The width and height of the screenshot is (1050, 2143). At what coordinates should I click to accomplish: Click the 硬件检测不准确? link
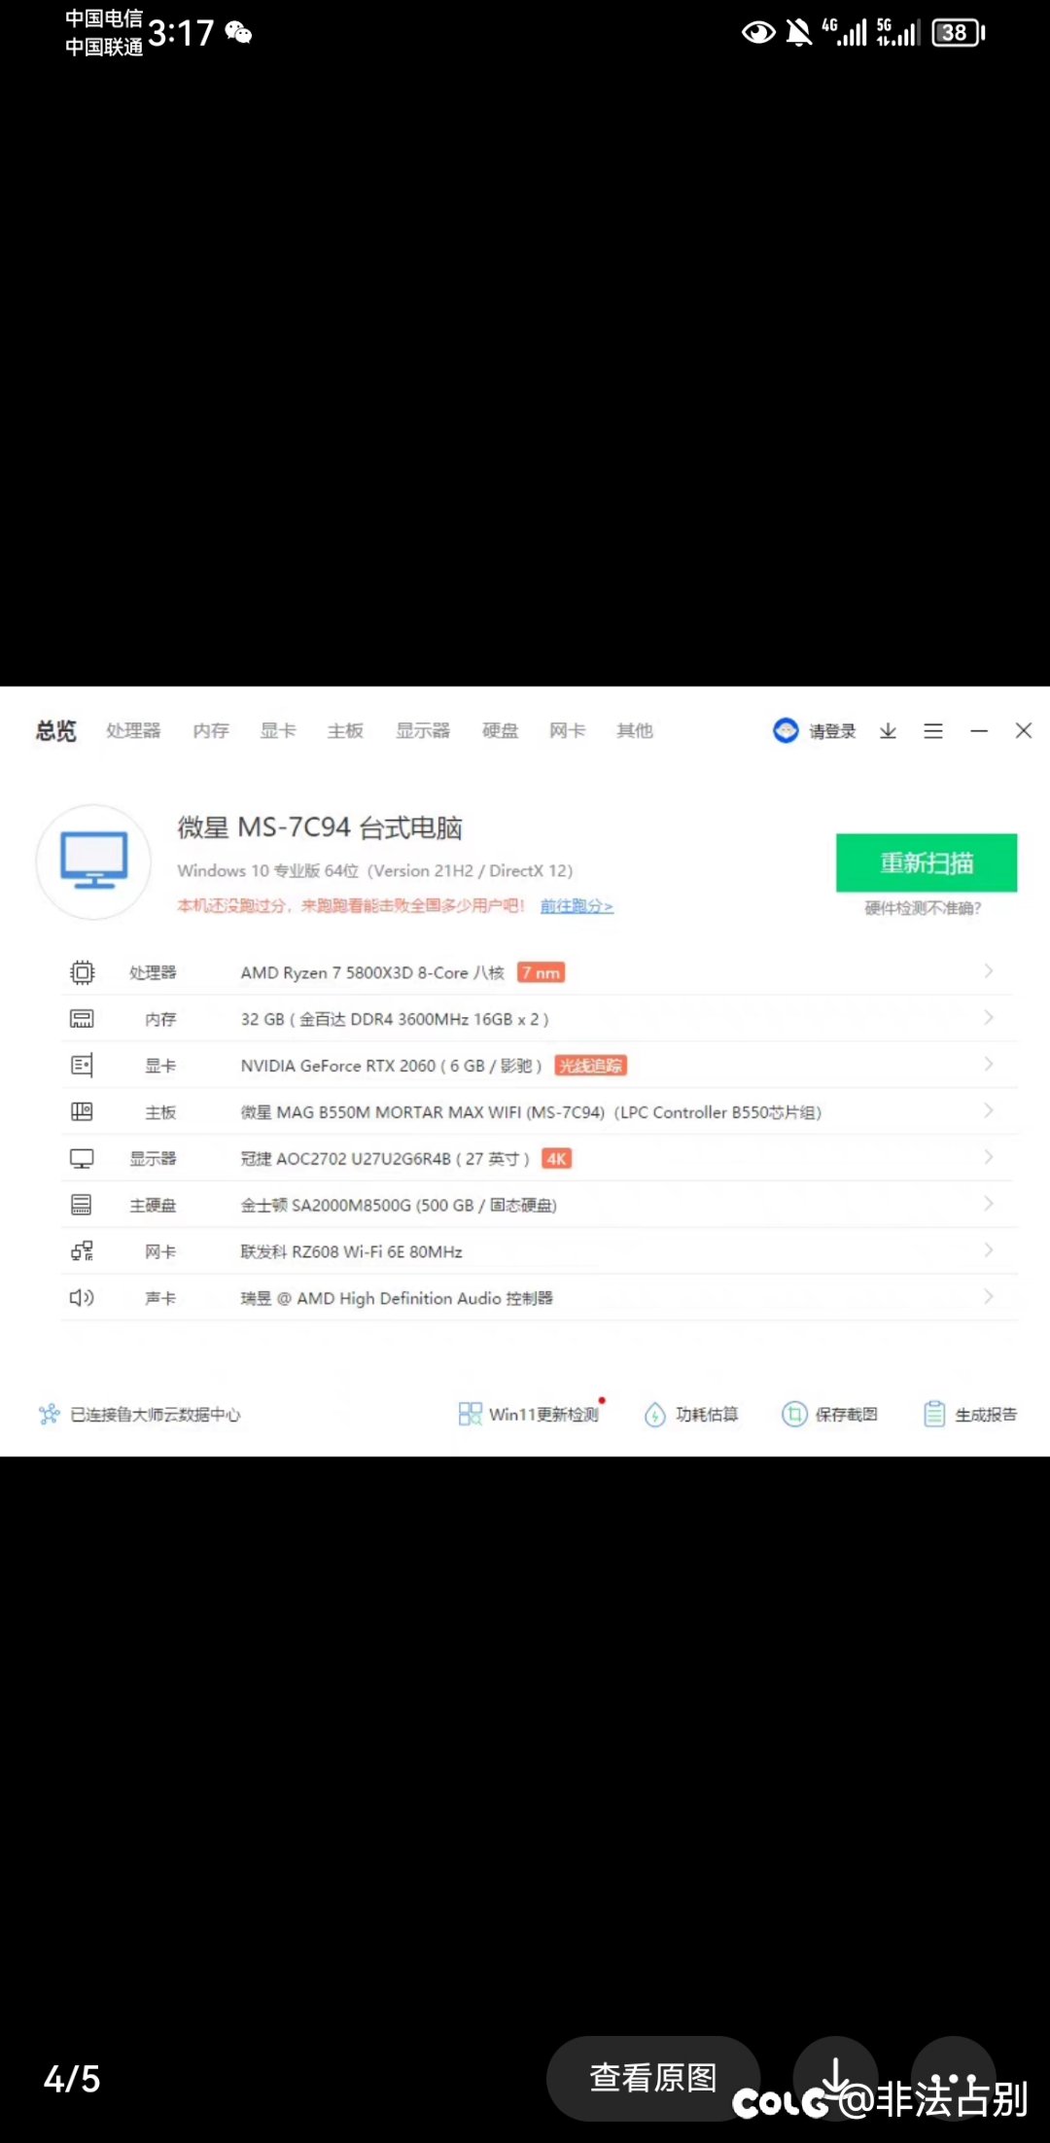(923, 908)
